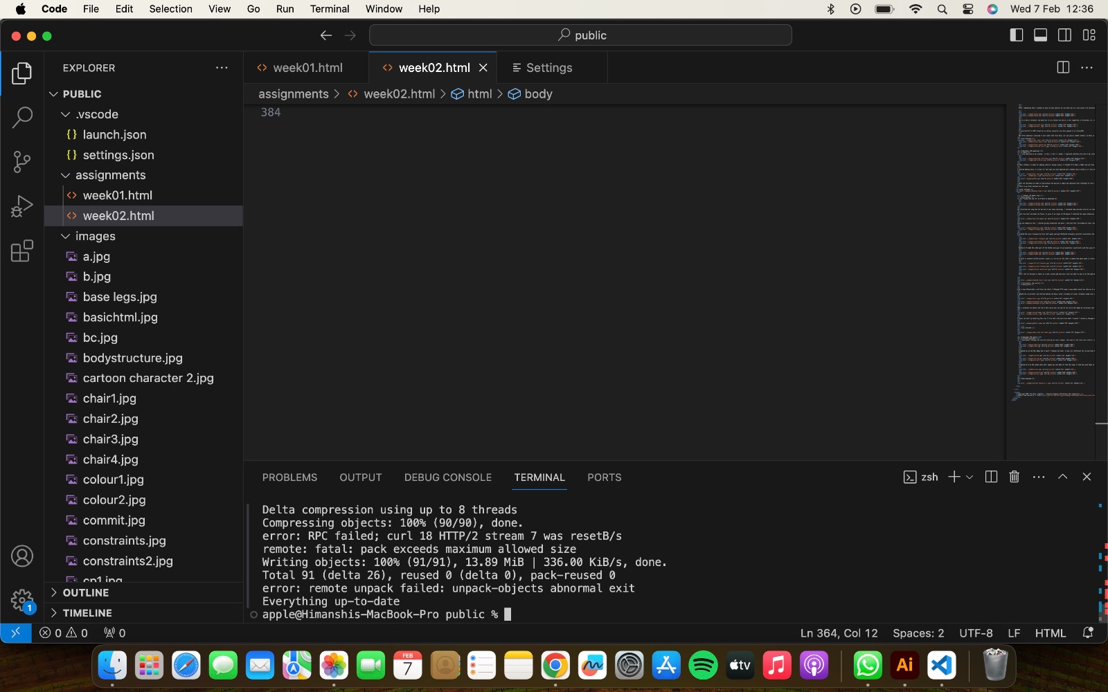Click Ln 364, Col 12 in status bar
The width and height of the screenshot is (1108, 692).
(839, 633)
